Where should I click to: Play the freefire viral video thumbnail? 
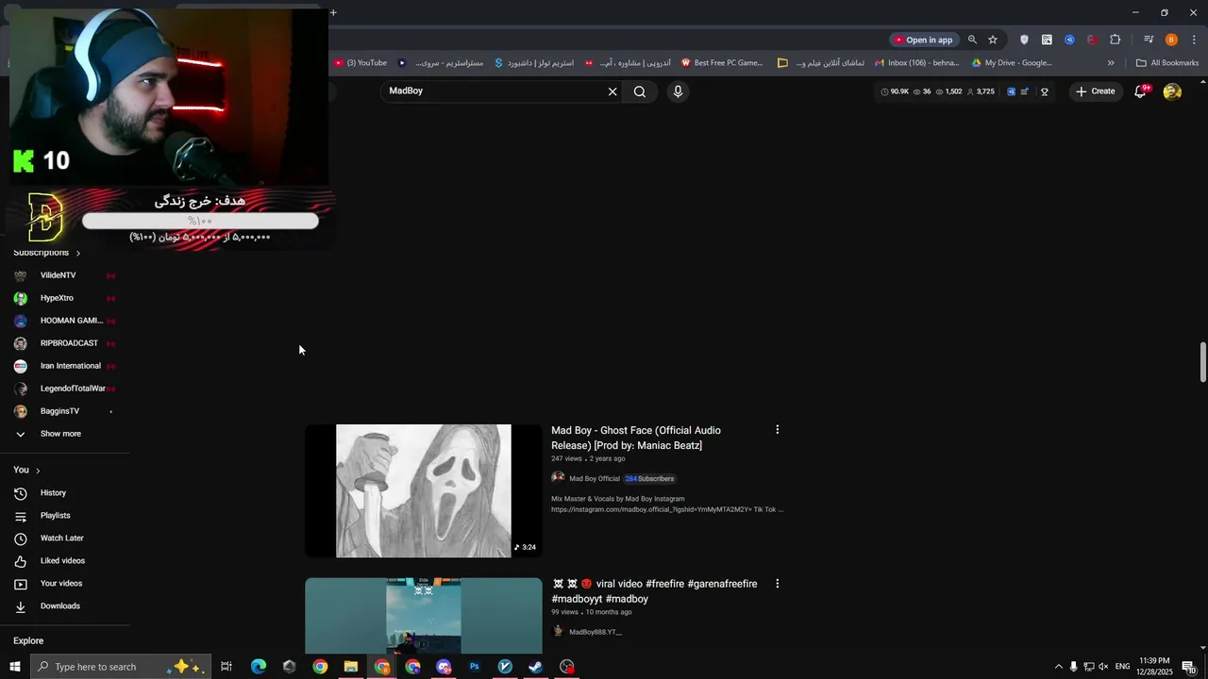(424, 616)
